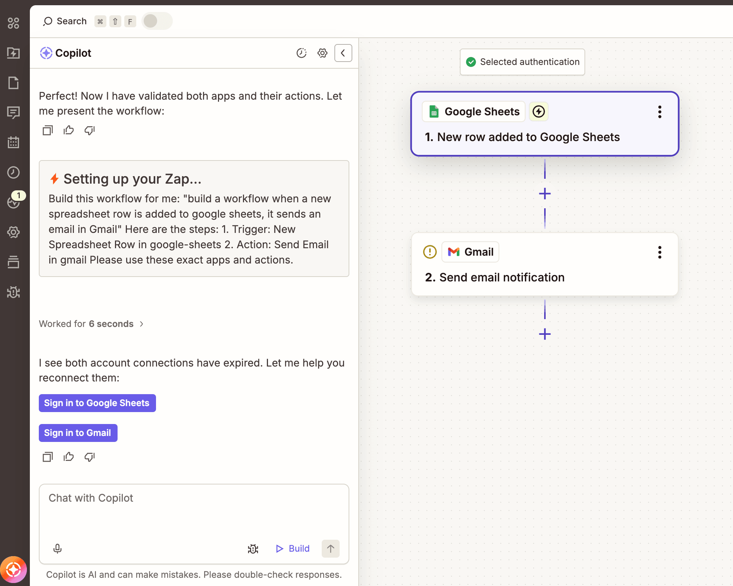The height and width of the screenshot is (586, 733).
Task: Expand Worked for 6 seconds details
Action: click(x=91, y=324)
